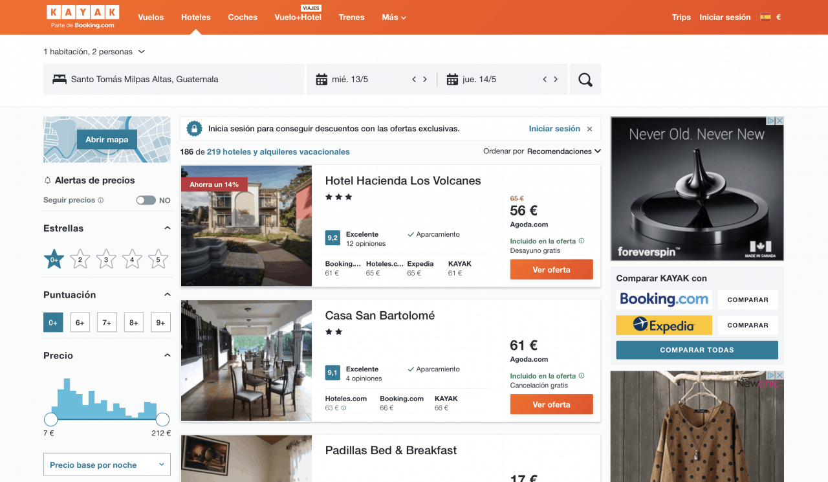The width and height of the screenshot is (828, 482).
Task: Click the lock icon in sign-in banner
Action: pos(194,129)
